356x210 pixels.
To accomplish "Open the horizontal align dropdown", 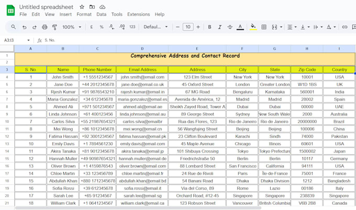I will click(x=292, y=27).
